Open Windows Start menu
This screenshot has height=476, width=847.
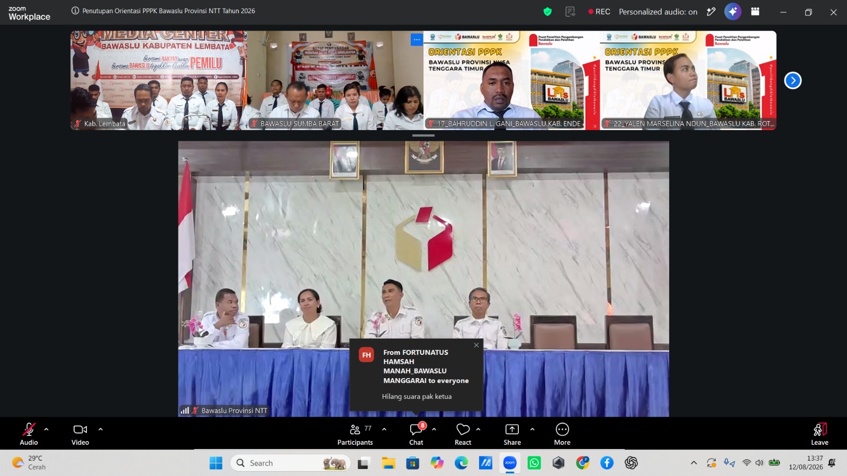(x=216, y=463)
